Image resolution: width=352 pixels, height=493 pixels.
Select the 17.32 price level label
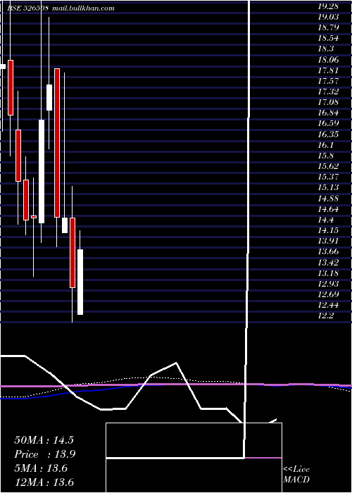tap(328, 92)
